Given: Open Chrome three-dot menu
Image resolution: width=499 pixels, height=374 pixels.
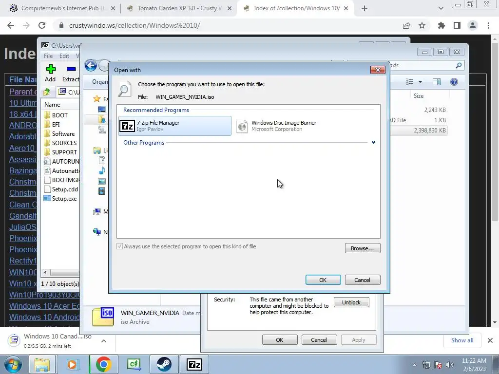Looking at the screenshot, I should (x=488, y=25).
